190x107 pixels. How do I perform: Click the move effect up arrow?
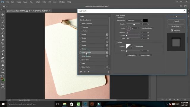(85, 72)
